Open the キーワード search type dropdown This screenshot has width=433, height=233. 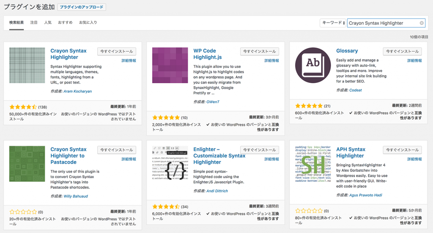[333, 23]
